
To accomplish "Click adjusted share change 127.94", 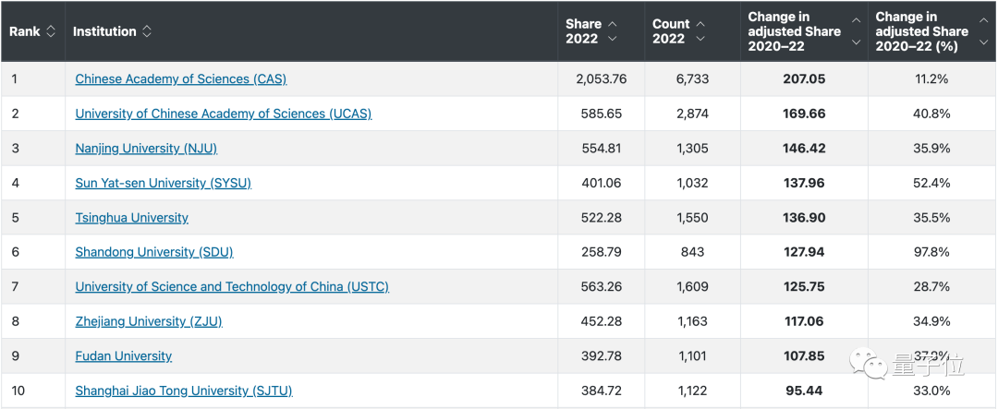I will pos(804,252).
